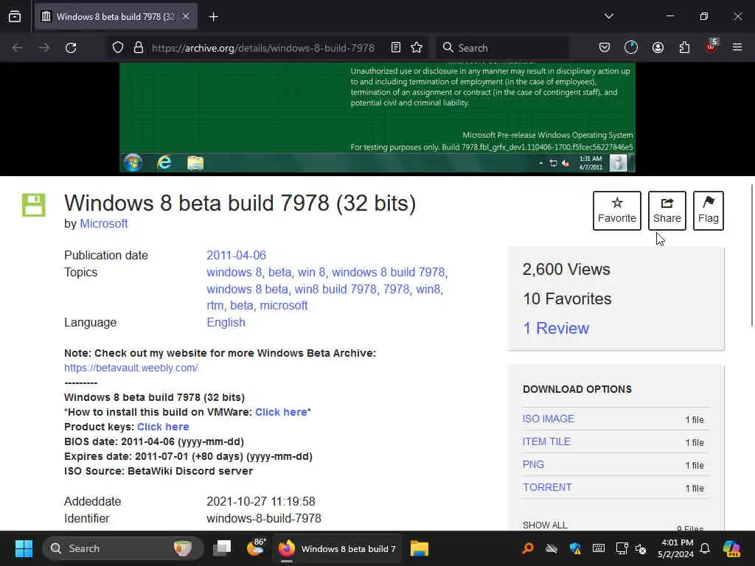Open Product keys 'Click here' link
Screen dimensions: 755x566
point(163,427)
